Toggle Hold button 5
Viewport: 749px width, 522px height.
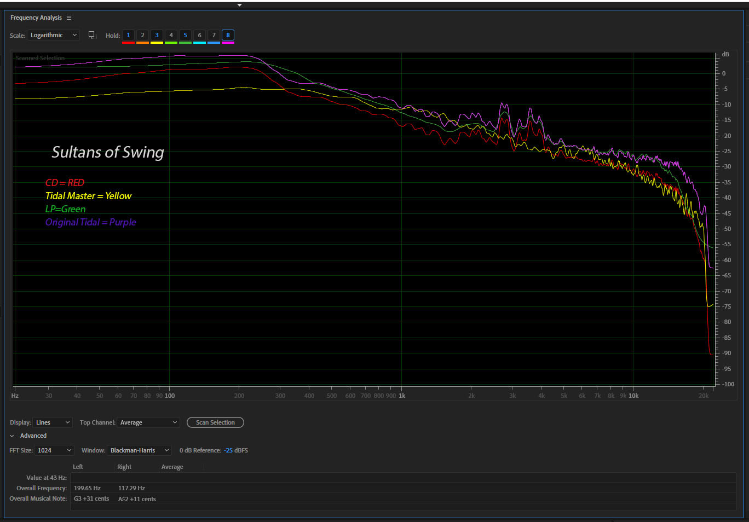click(x=185, y=35)
